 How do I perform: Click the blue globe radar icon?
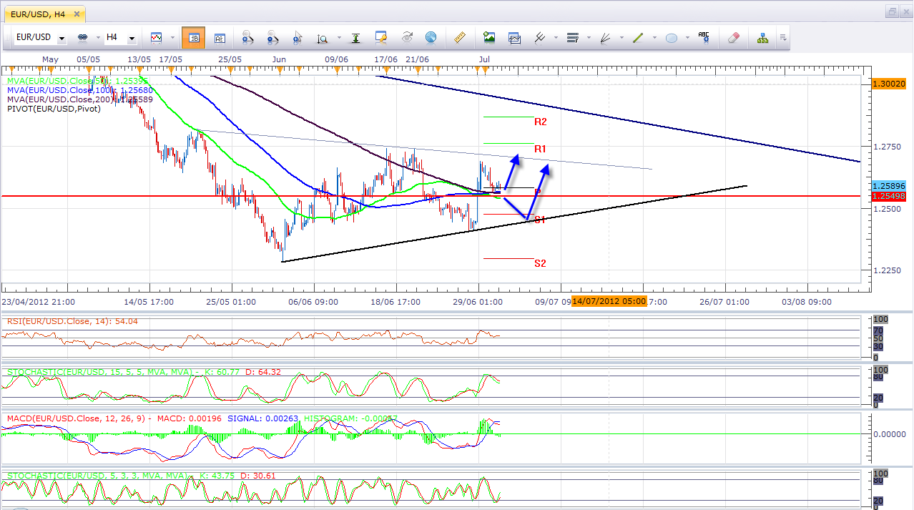click(x=431, y=37)
